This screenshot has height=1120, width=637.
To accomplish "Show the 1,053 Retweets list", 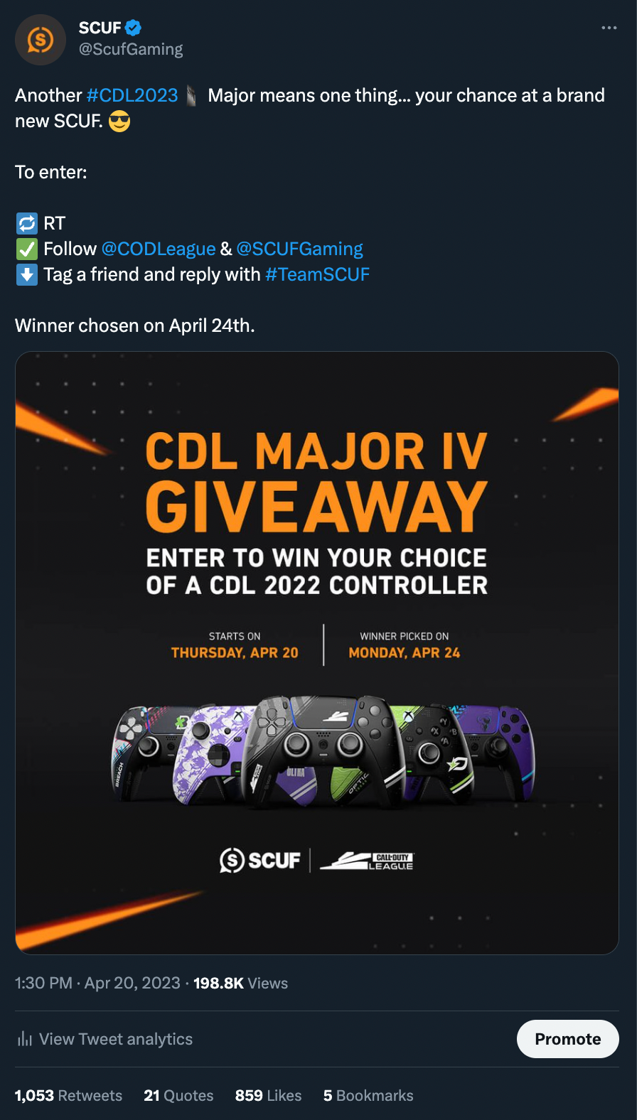I will click(x=68, y=1095).
